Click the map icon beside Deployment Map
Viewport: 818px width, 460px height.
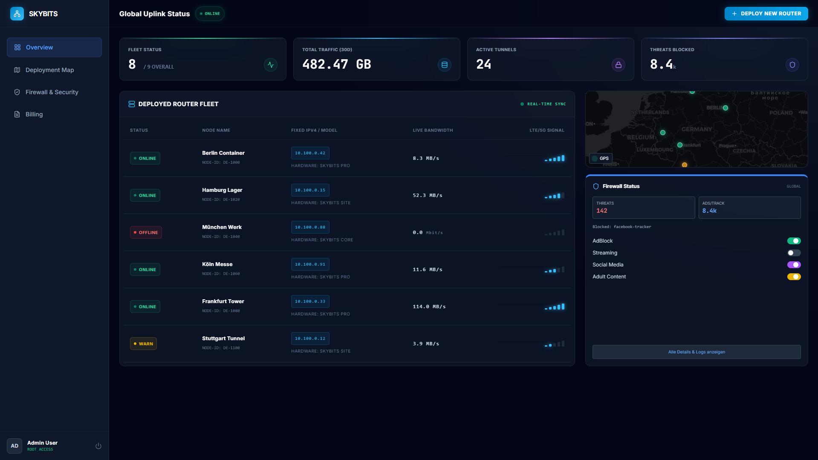click(17, 70)
